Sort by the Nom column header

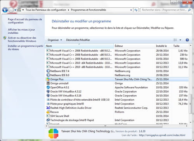click(79, 46)
